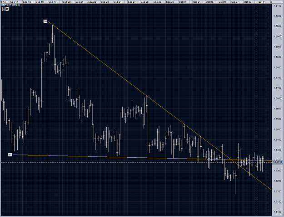Image resolution: width=284 pixels, height=217 pixels.
Task: Click the 1.5900 price axis label
Action: (x=277, y=47)
